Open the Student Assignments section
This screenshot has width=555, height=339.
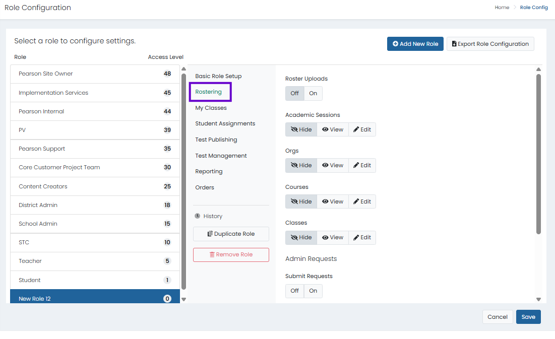click(x=225, y=123)
